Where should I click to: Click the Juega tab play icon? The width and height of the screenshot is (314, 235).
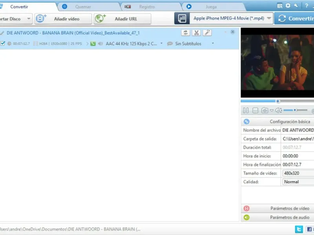[189, 7]
